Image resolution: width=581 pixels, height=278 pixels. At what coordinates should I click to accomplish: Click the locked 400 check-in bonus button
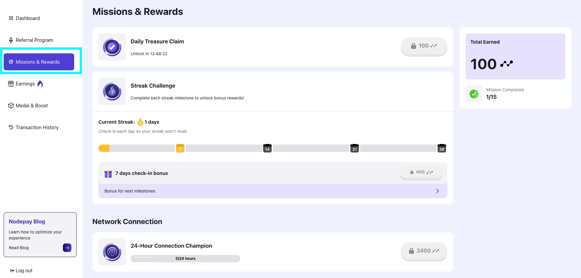click(x=421, y=172)
